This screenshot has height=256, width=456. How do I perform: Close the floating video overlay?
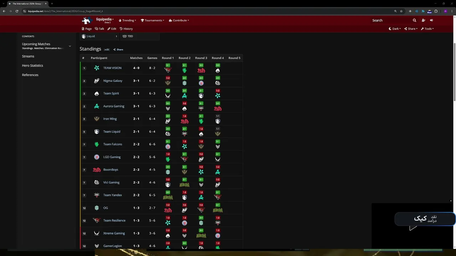point(451,201)
